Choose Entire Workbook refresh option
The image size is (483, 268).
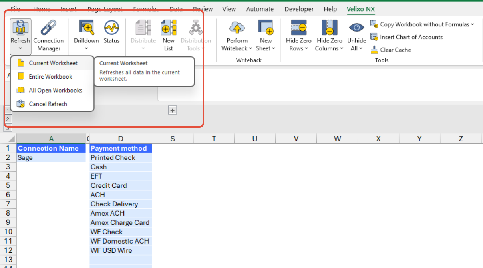point(52,77)
